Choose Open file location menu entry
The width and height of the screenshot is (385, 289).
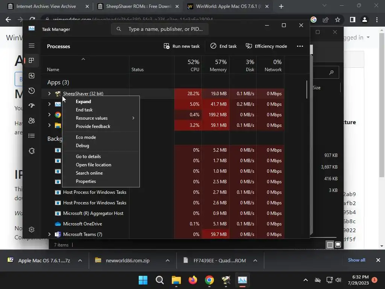click(101, 165)
